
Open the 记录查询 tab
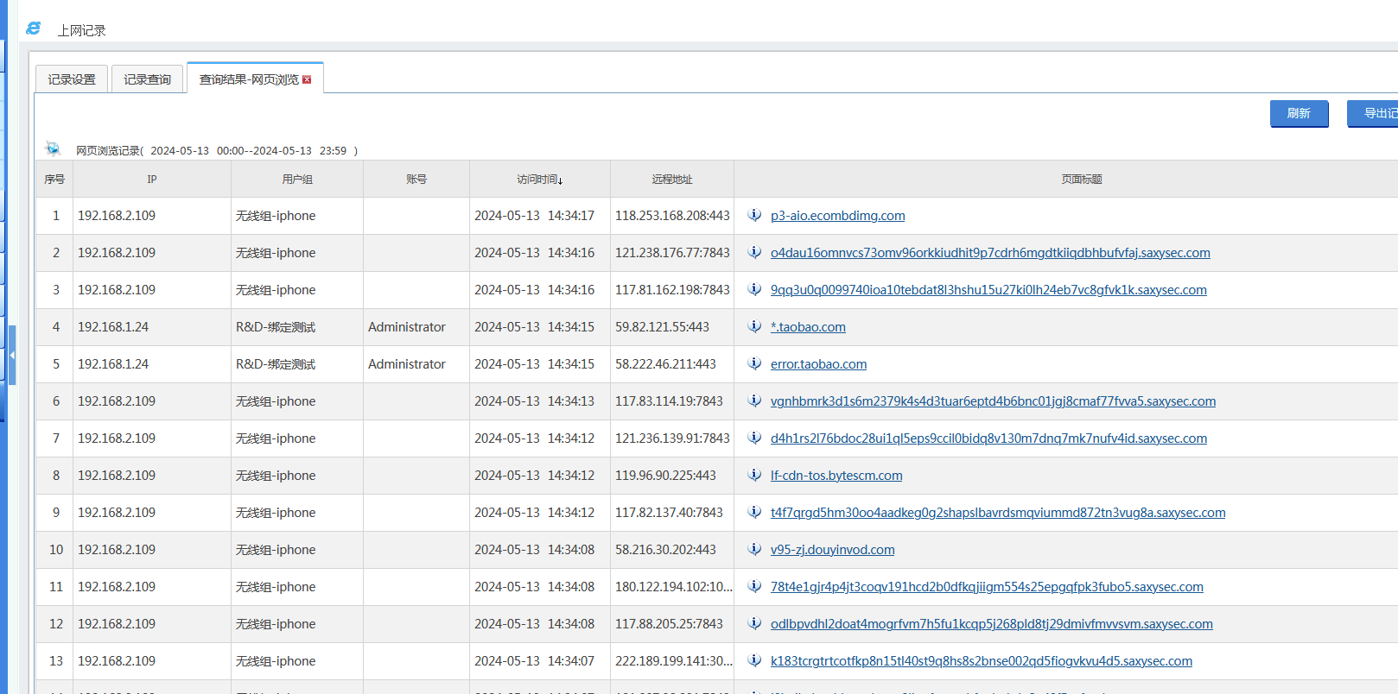(x=147, y=79)
